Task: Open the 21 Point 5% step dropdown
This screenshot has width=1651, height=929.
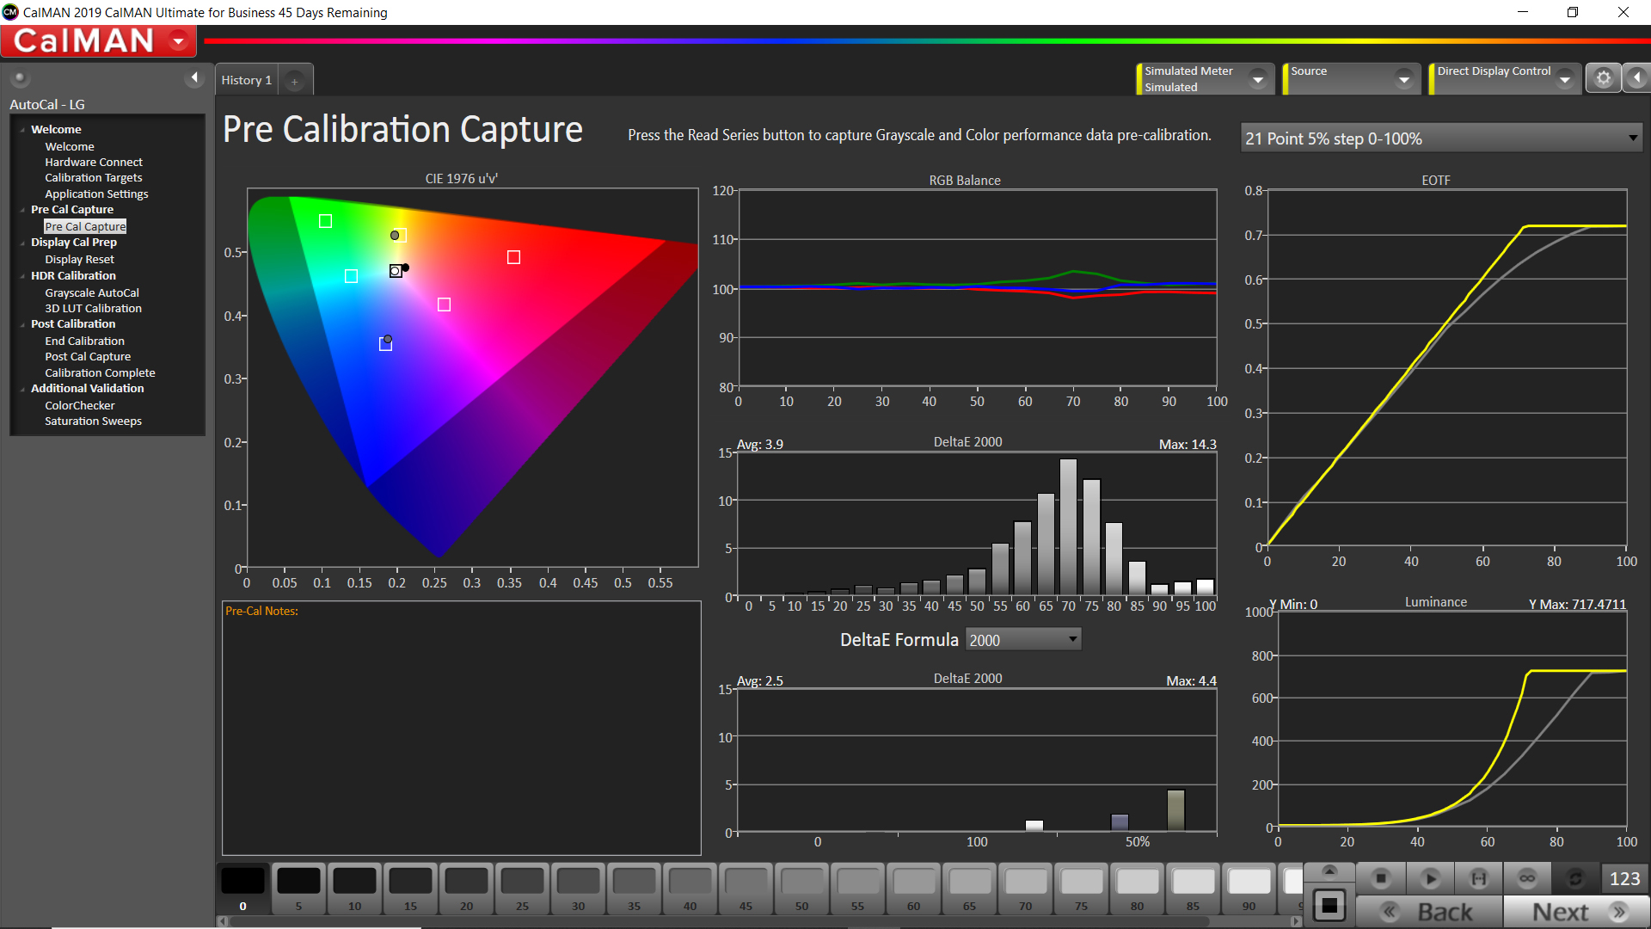Action: click(x=1441, y=138)
